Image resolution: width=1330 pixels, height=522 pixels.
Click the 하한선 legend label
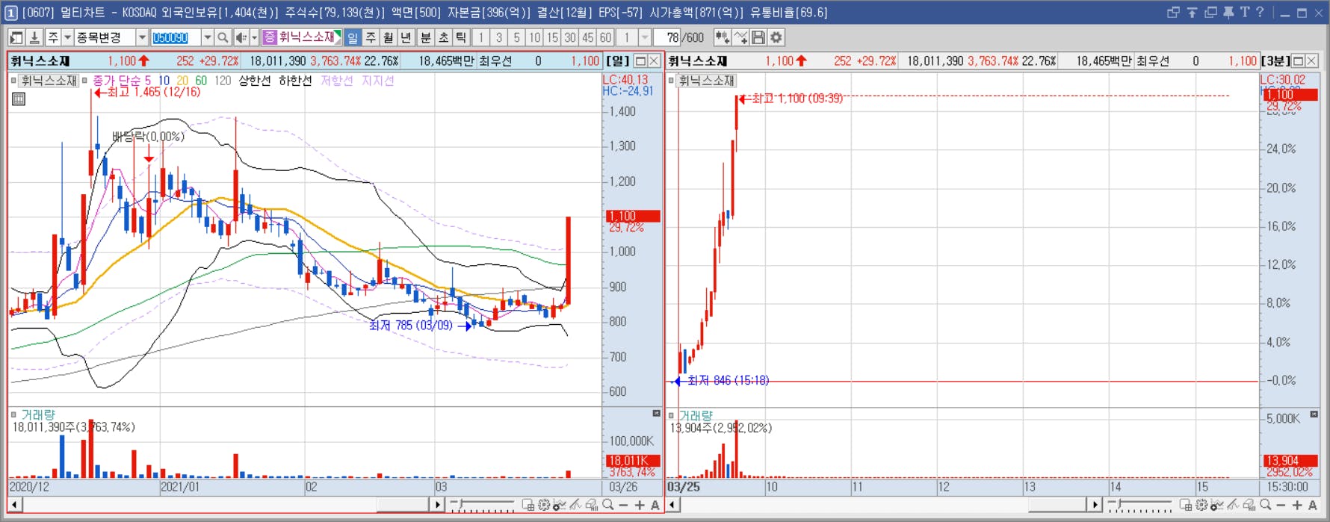(295, 81)
